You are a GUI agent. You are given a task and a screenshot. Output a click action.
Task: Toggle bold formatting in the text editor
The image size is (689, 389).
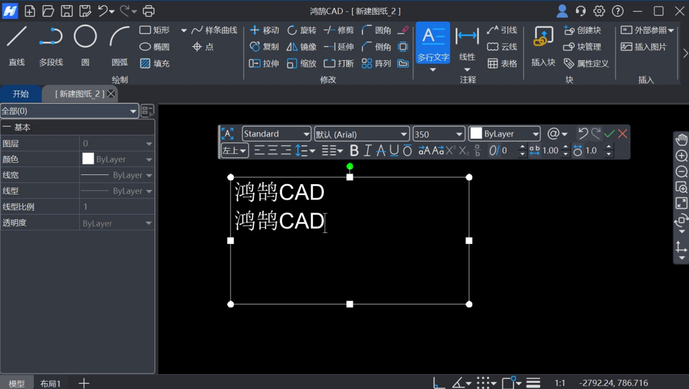pyautogui.click(x=354, y=150)
